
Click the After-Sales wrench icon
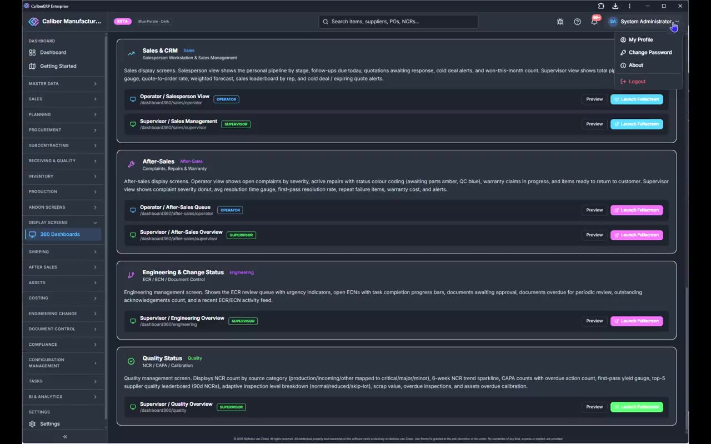(131, 164)
